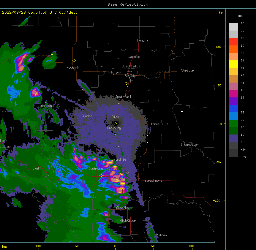Click the Blackfalds label
Image resolution: width=256 pixels, height=250 pixels.
click(x=131, y=66)
